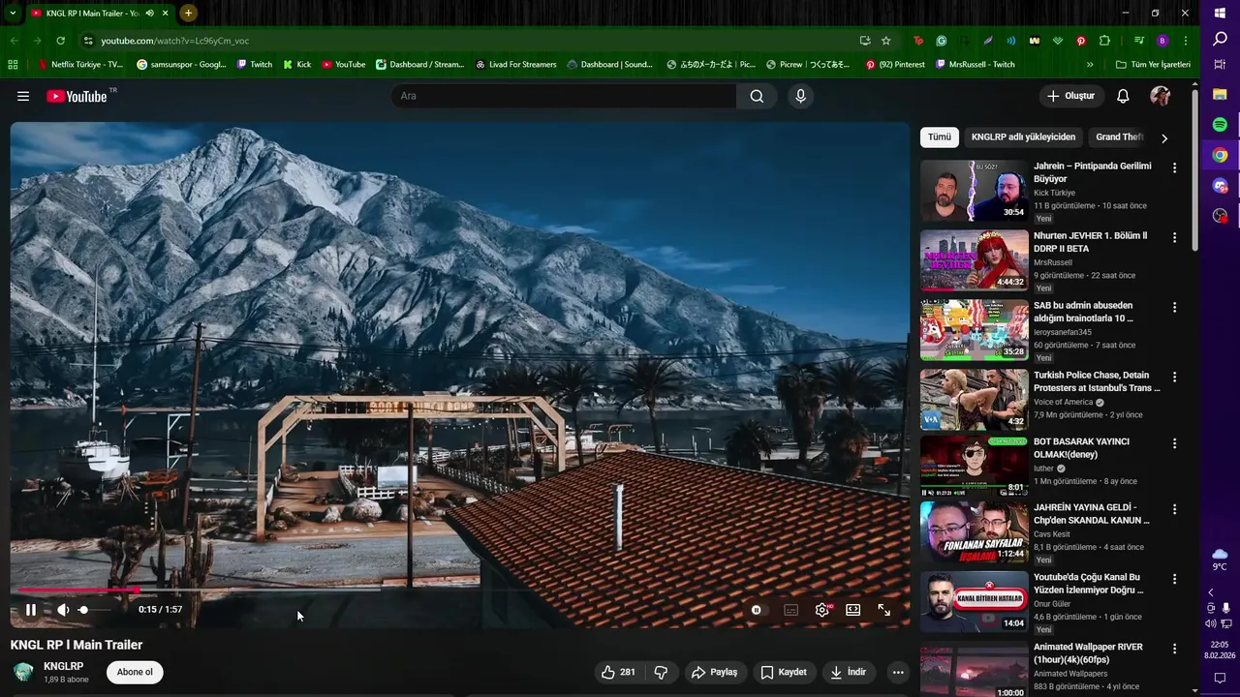This screenshot has width=1240, height=697.
Task: Expand the bookmarks overflow chevron
Action: [x=1090, y=65]
